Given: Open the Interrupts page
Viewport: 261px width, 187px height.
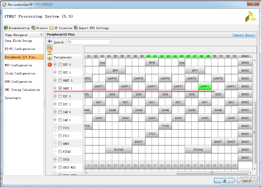Looking at the screenshot, I should [13, 98].
